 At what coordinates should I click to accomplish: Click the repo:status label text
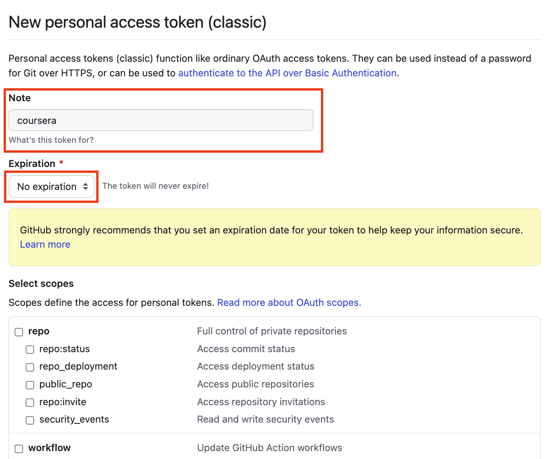[64, 349]
